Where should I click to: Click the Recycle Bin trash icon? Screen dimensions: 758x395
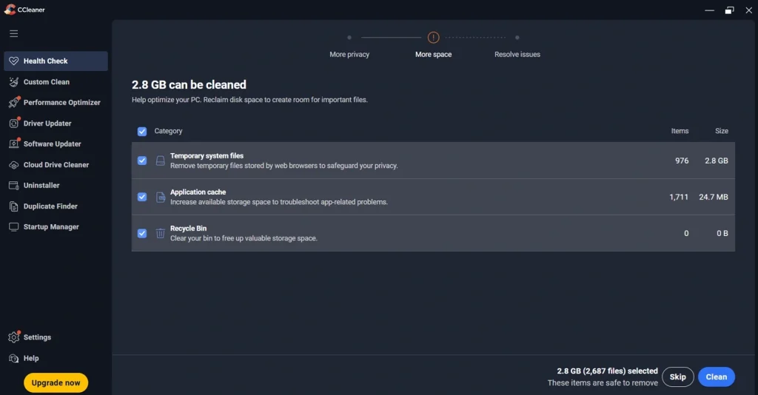click(x=160, y=233)
